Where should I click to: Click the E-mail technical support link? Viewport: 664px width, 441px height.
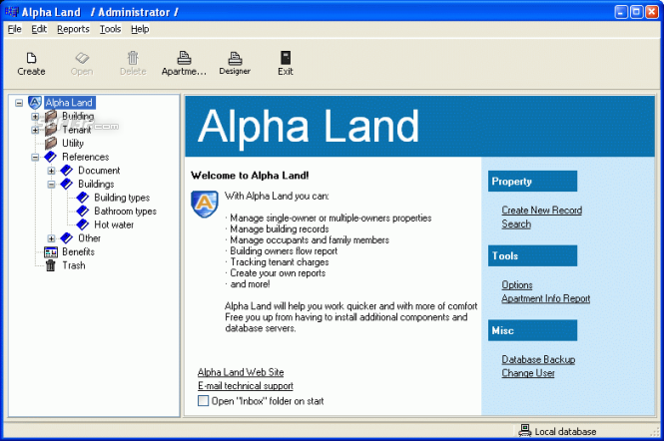pos(246,385)
